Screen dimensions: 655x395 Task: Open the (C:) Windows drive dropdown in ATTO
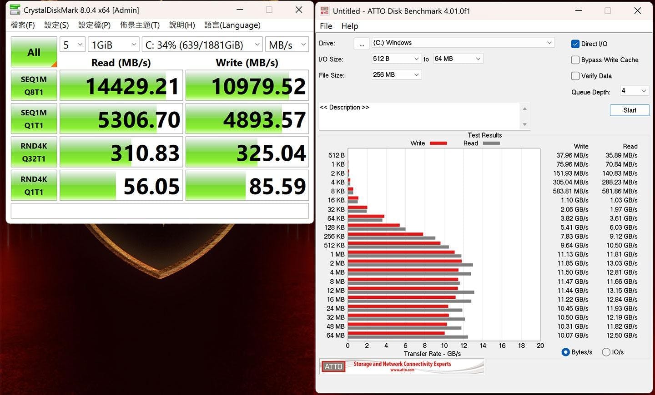[463, 43]
